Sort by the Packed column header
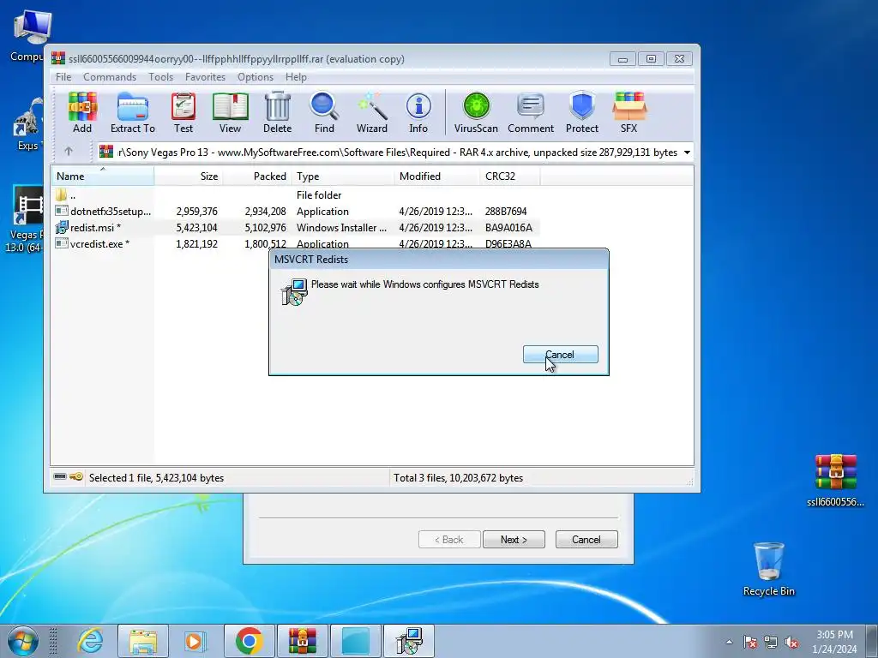The width and height of the screenshot is (878, 658). point(257,176)
